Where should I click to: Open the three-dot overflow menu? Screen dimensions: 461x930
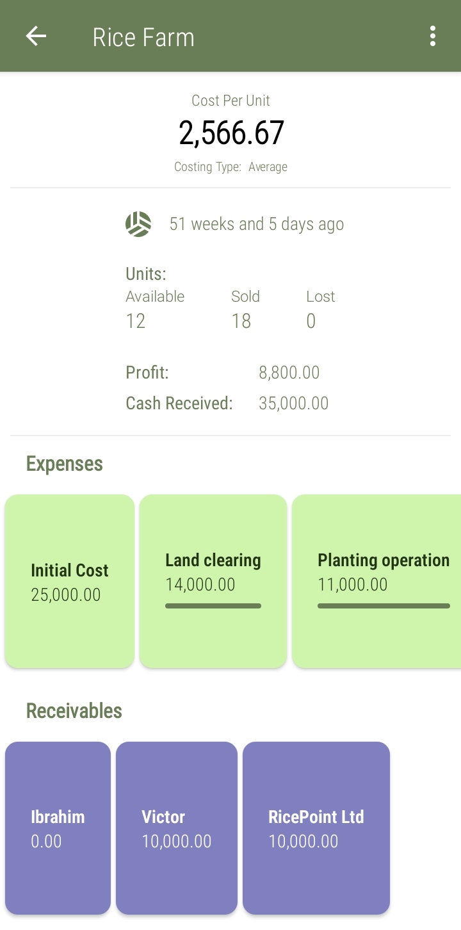[x=433, y=37]
